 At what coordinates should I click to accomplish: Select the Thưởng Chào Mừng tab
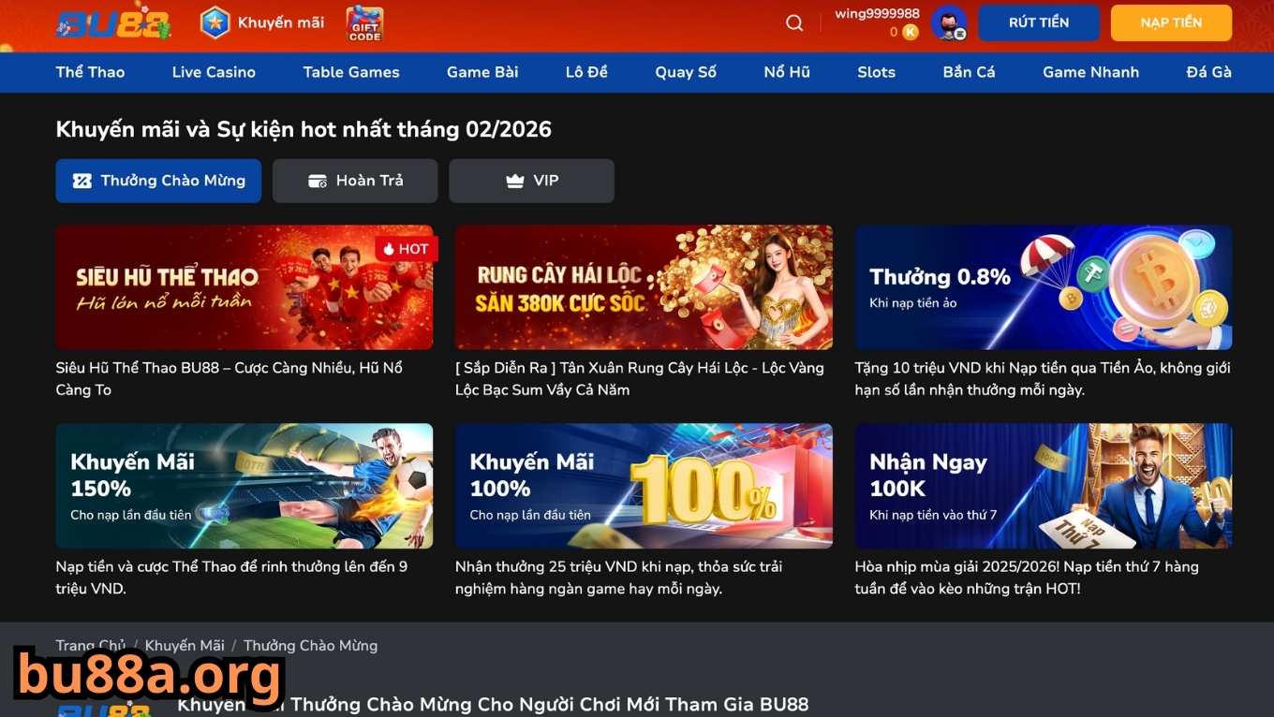(158, 181)
